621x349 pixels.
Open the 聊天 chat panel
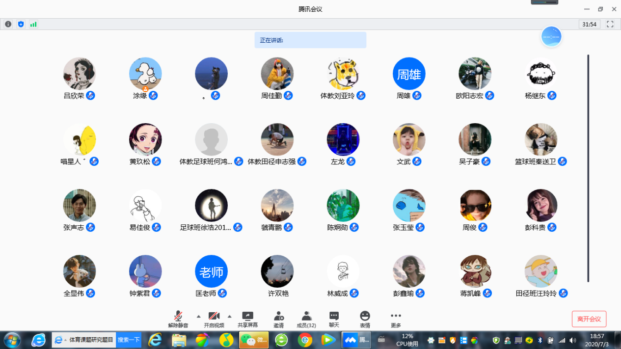tap(334, 316)
